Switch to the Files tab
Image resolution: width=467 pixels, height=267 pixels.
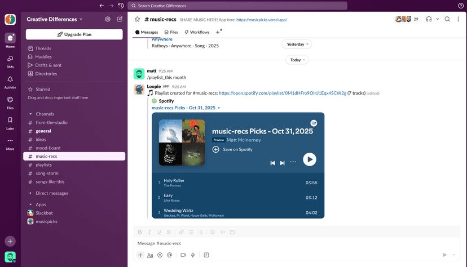click(x=171, y=32)
